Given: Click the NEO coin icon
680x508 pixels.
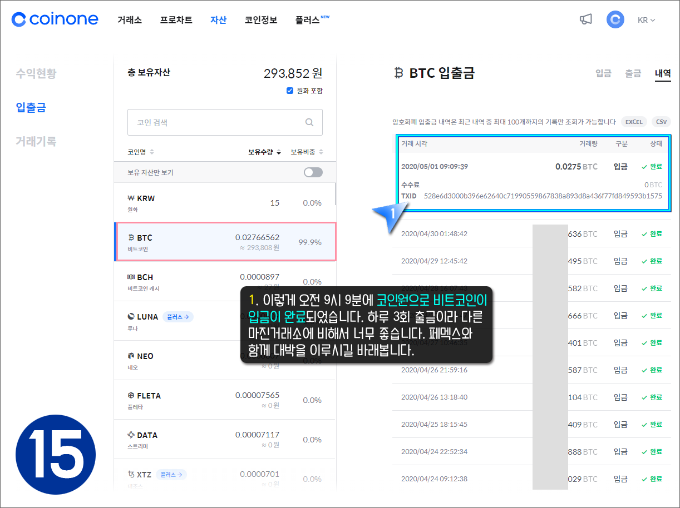Looking at the screenshot, I should (x=131, y=356).
